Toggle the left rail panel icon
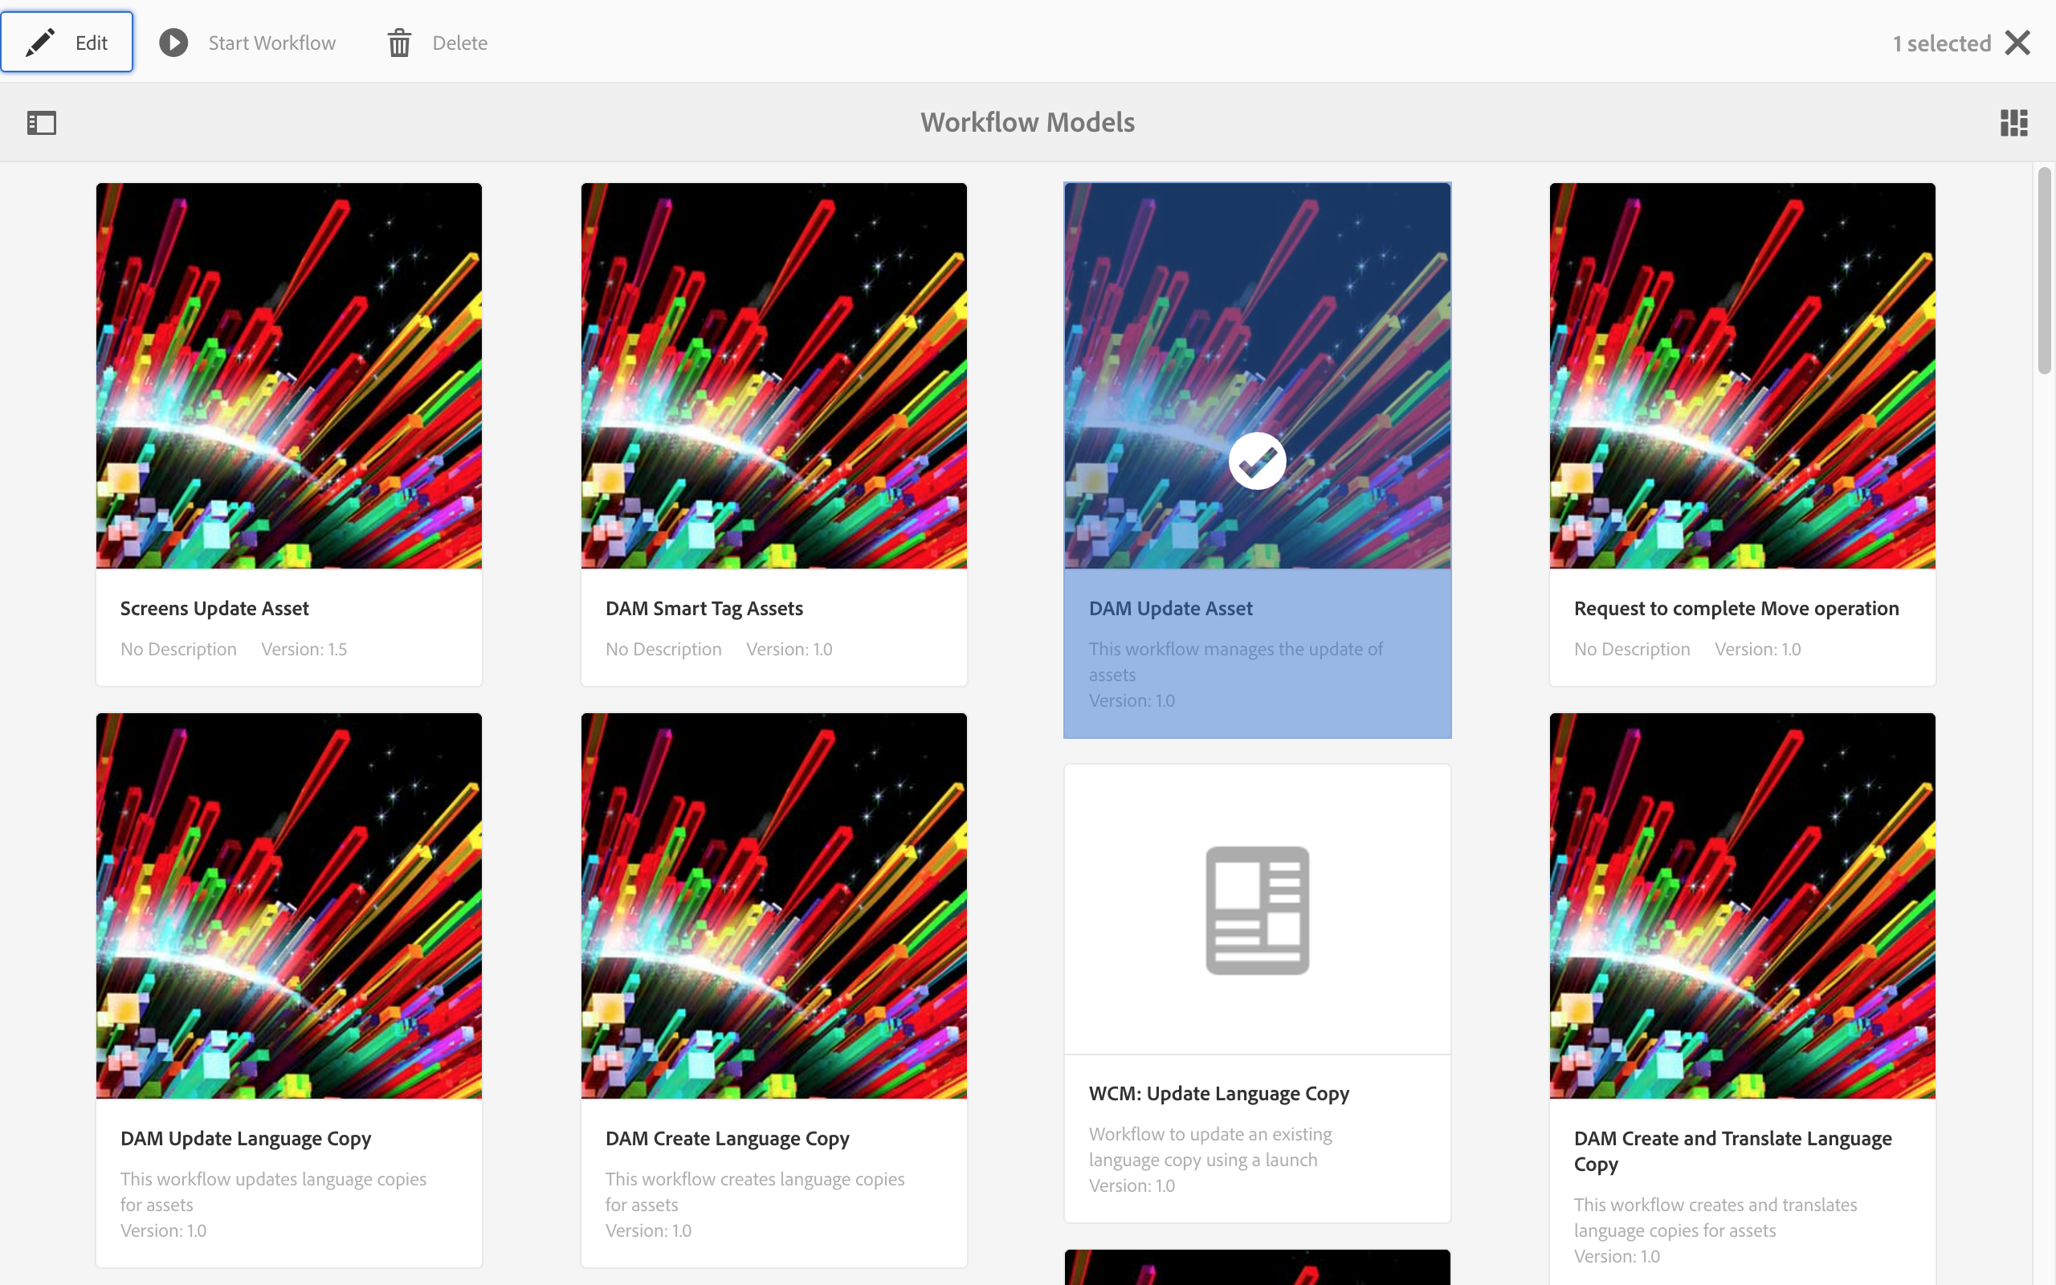This screenshot has width=2056, height=1285. tap(42, 123)
